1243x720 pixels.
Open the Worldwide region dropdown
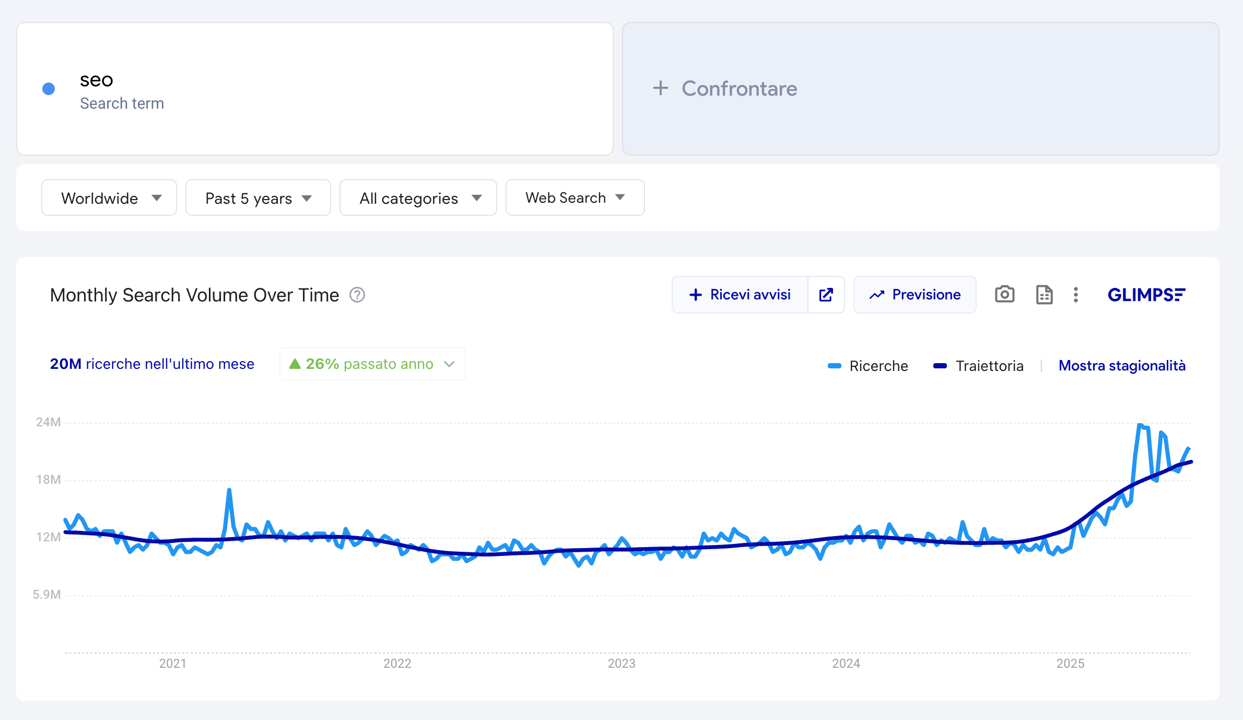click(x=109, y=198)
